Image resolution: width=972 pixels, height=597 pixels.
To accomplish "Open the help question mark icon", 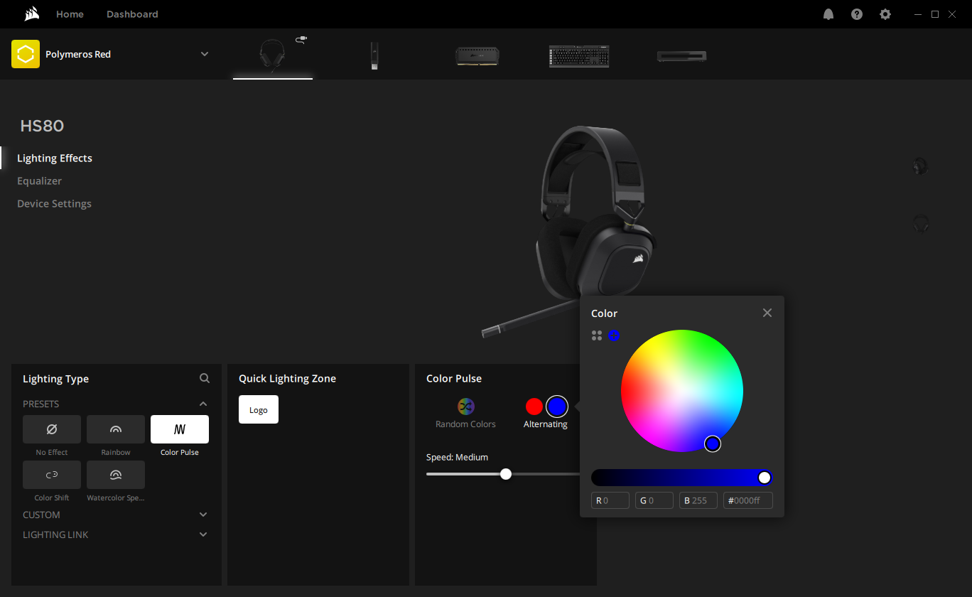I will click(x=857, y=14).
